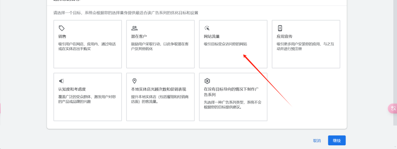
Task: Select the 潜在客户 goal heading
Action: click(139, 37)
